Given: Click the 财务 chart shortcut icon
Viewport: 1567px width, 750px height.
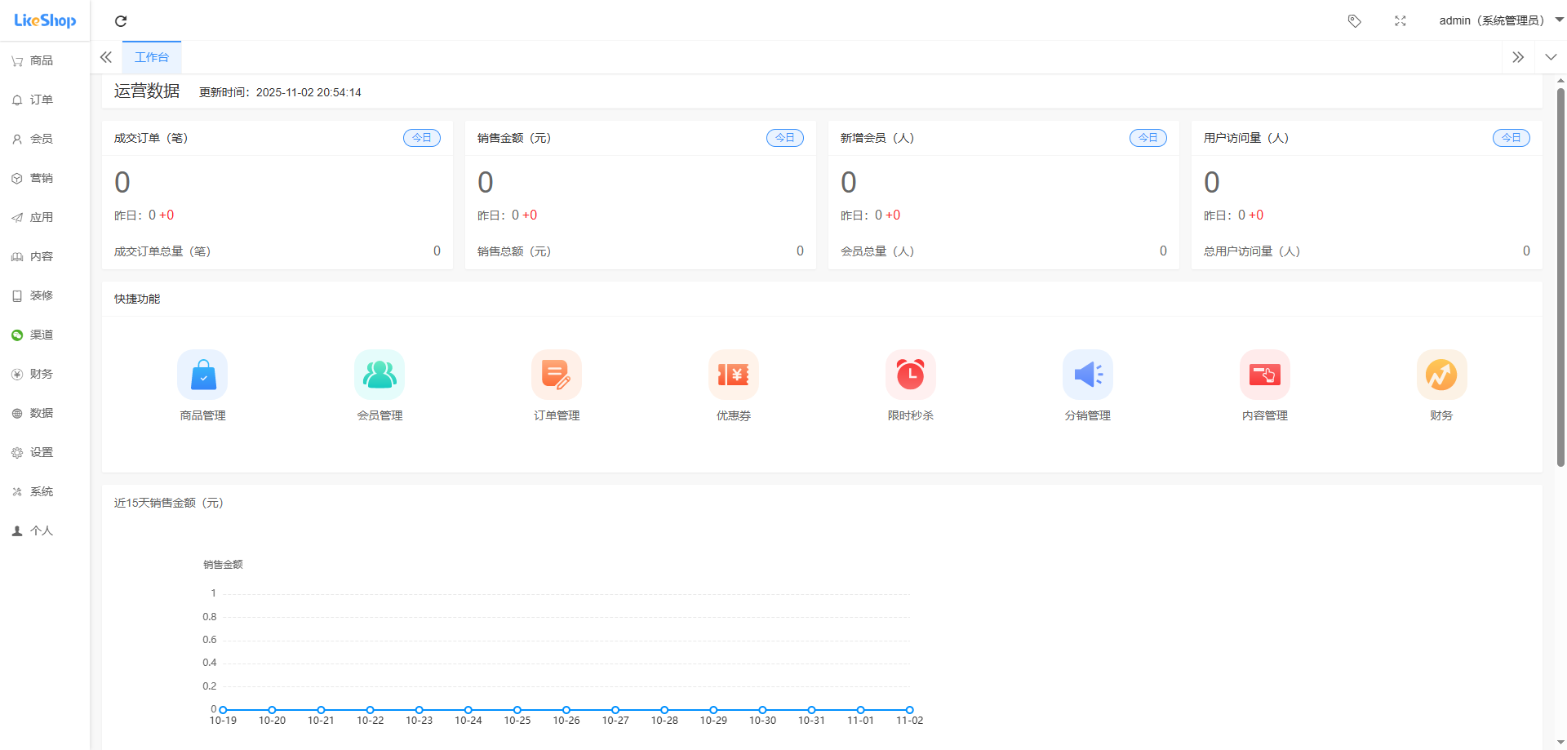Looking at the screenshot, I should [x=1441, y=375].
